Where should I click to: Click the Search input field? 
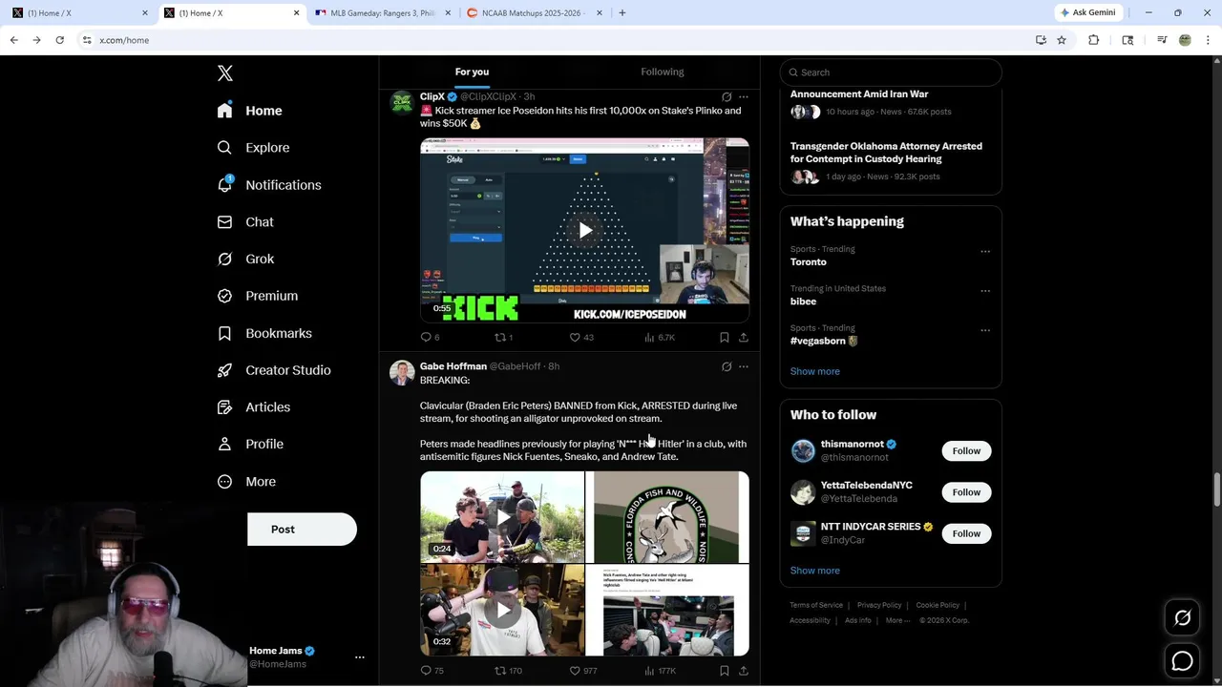[891, 73]
